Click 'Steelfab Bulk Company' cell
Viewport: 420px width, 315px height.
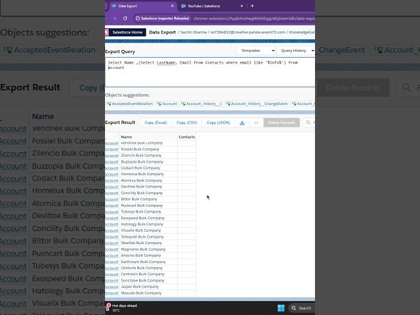(x=148, y=243)
